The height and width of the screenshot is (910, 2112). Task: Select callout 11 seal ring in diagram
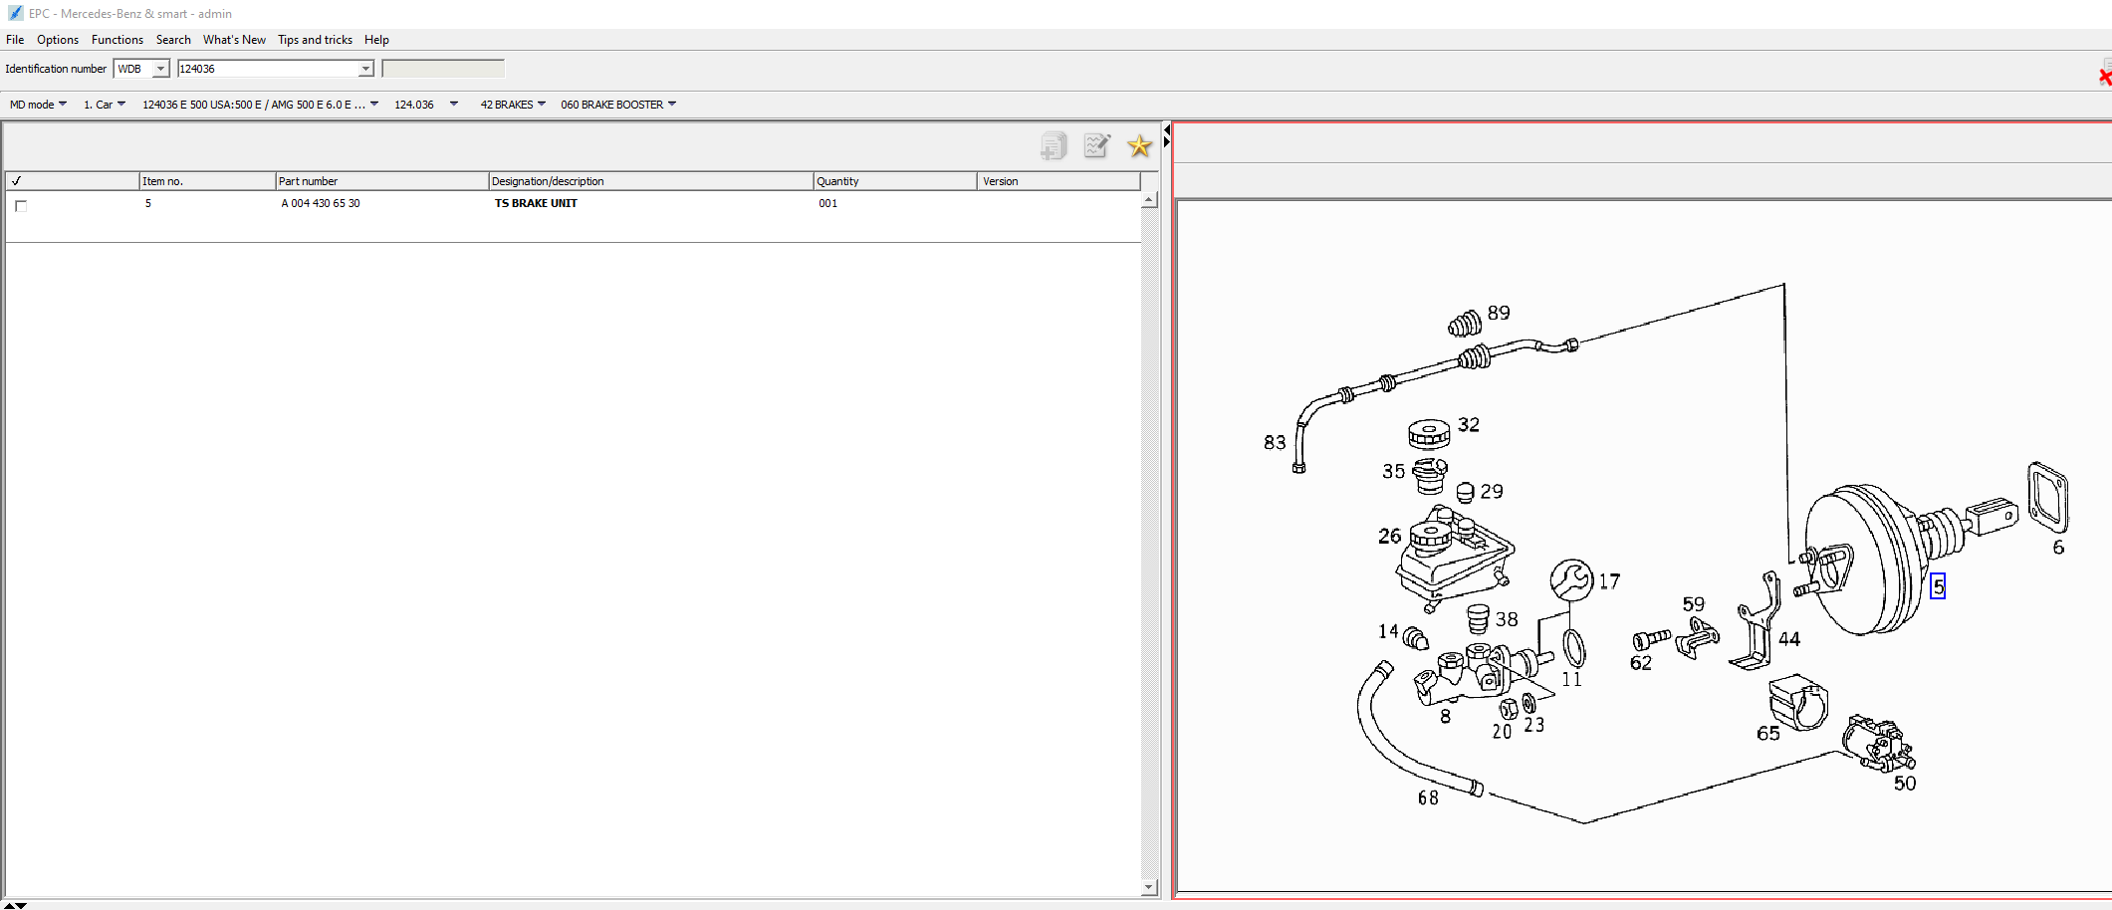click(1571, 679)
